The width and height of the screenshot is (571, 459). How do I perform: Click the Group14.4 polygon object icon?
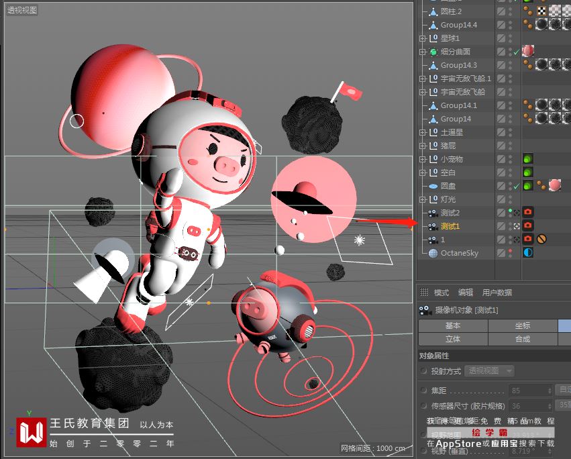pos(433,25)
